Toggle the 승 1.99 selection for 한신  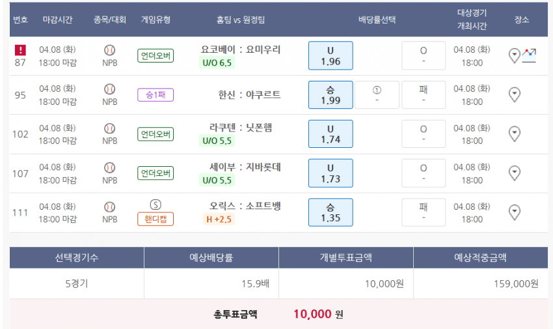(330, 95)
